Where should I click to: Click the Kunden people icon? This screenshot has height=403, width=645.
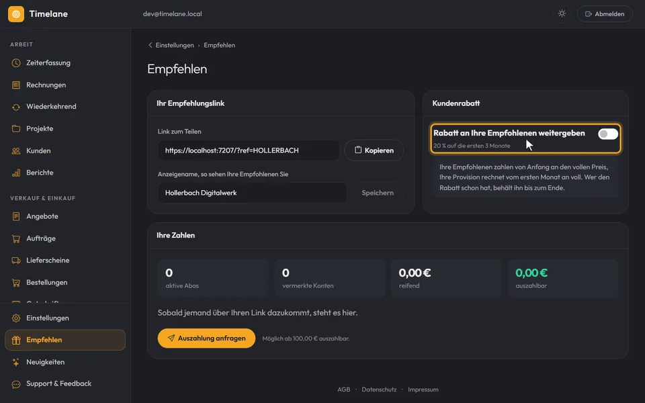[x=16, y=151]
